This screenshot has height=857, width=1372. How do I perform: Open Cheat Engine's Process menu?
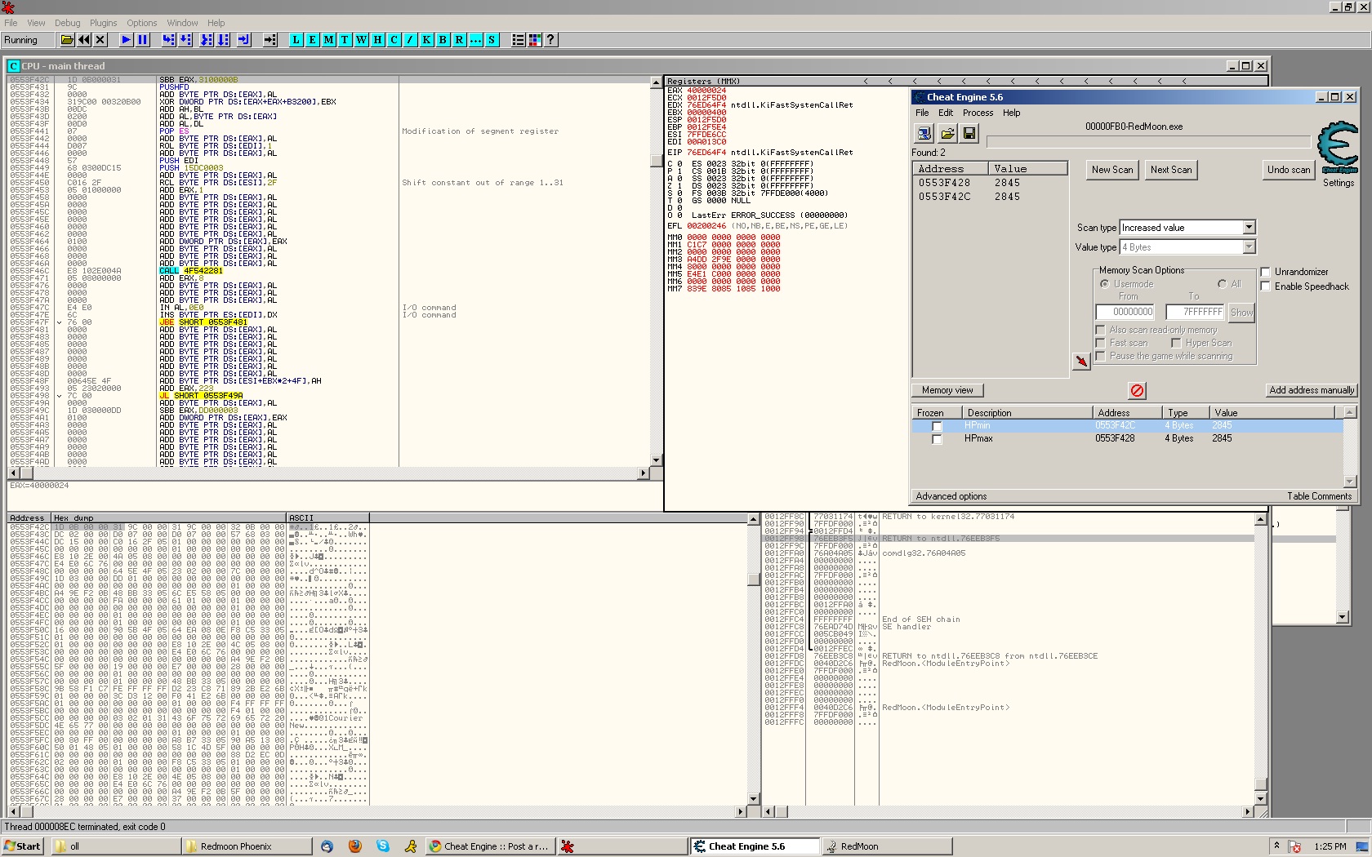(978, 113)
